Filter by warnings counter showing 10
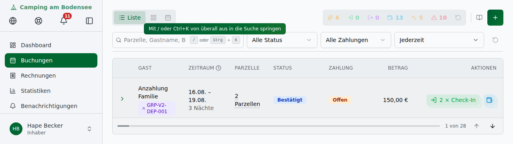Image resolution: width=513 pixels, height=144 pixels. [439, 18]
